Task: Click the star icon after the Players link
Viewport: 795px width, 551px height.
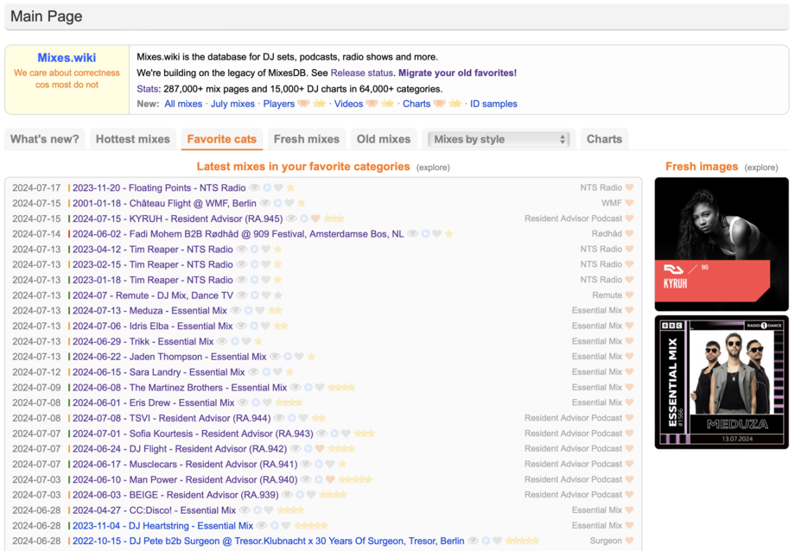Action: point(319,104)
